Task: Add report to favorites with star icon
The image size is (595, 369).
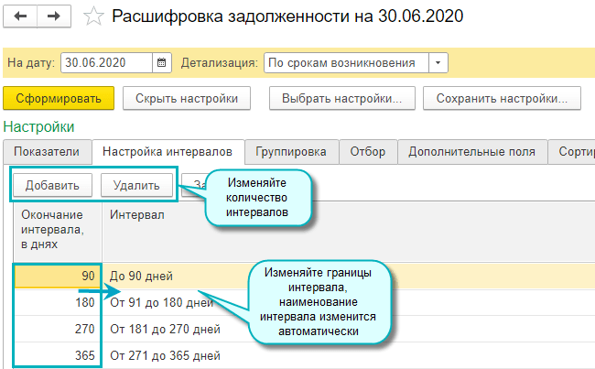Action: pyautogui.click(x=93, y=16)
